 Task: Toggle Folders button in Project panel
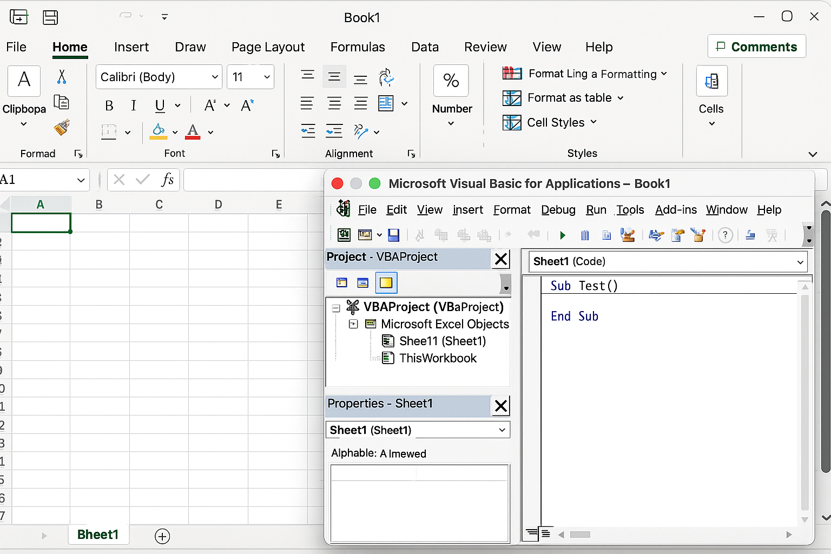386,282
